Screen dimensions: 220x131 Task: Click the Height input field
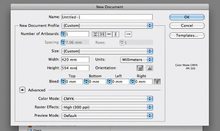click(75, 68)
